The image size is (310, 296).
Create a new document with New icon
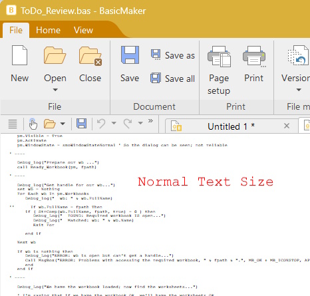tap(20, 55)
